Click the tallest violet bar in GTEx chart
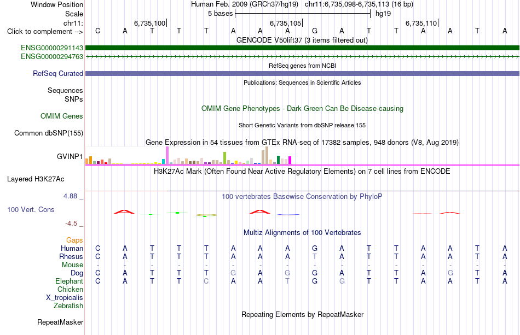 167,155
